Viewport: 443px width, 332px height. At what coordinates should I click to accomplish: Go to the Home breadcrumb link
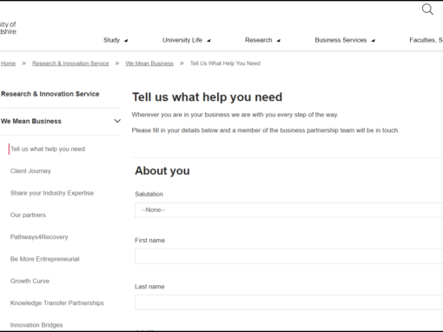click(x=8, y=63)
